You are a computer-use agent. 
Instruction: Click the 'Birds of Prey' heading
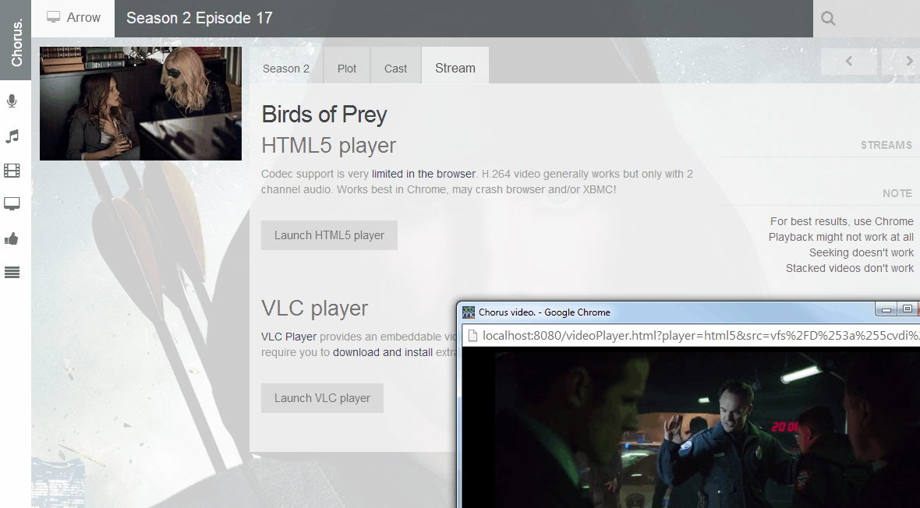tap(324, 115)
